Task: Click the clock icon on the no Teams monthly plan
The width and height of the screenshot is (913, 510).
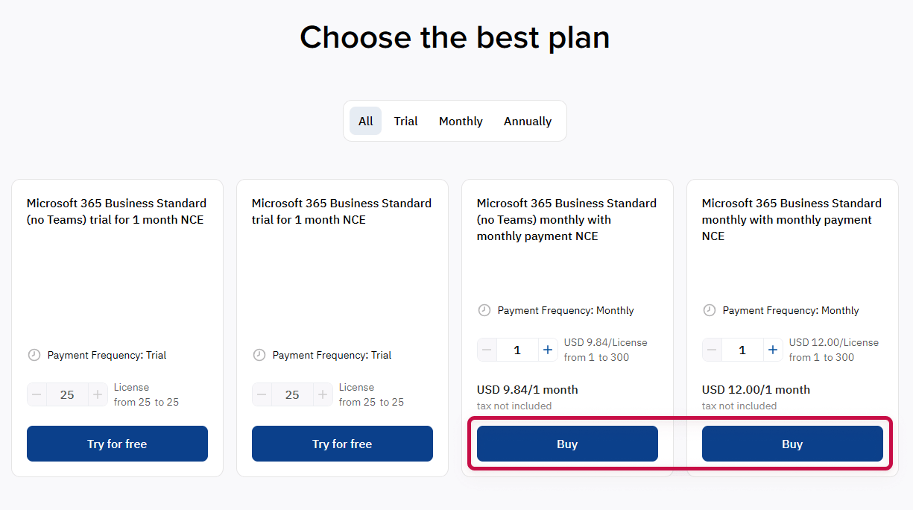Action: click(484, 310)
